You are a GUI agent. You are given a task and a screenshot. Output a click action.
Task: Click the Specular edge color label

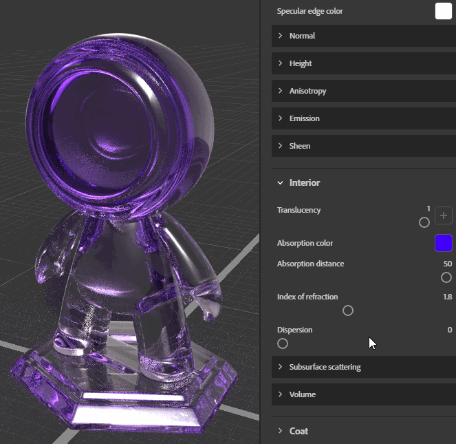(x=310, y=11)
